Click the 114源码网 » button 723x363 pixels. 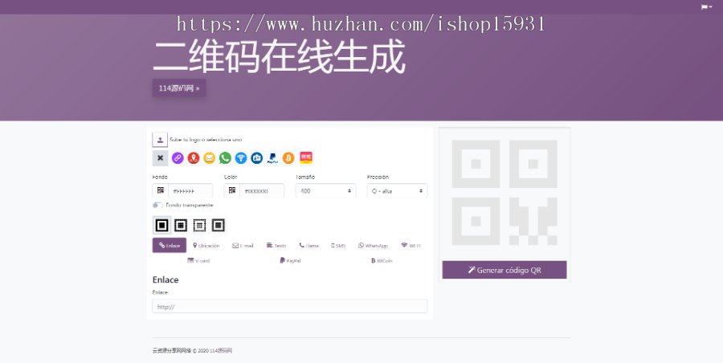click(x=179, y=88)
